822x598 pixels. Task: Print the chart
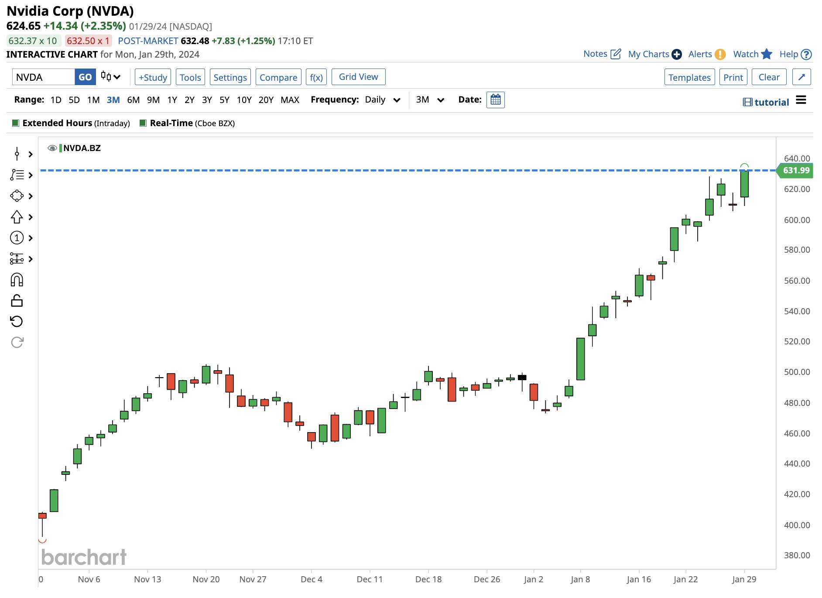pyautogui.click(x=733, y=77)
